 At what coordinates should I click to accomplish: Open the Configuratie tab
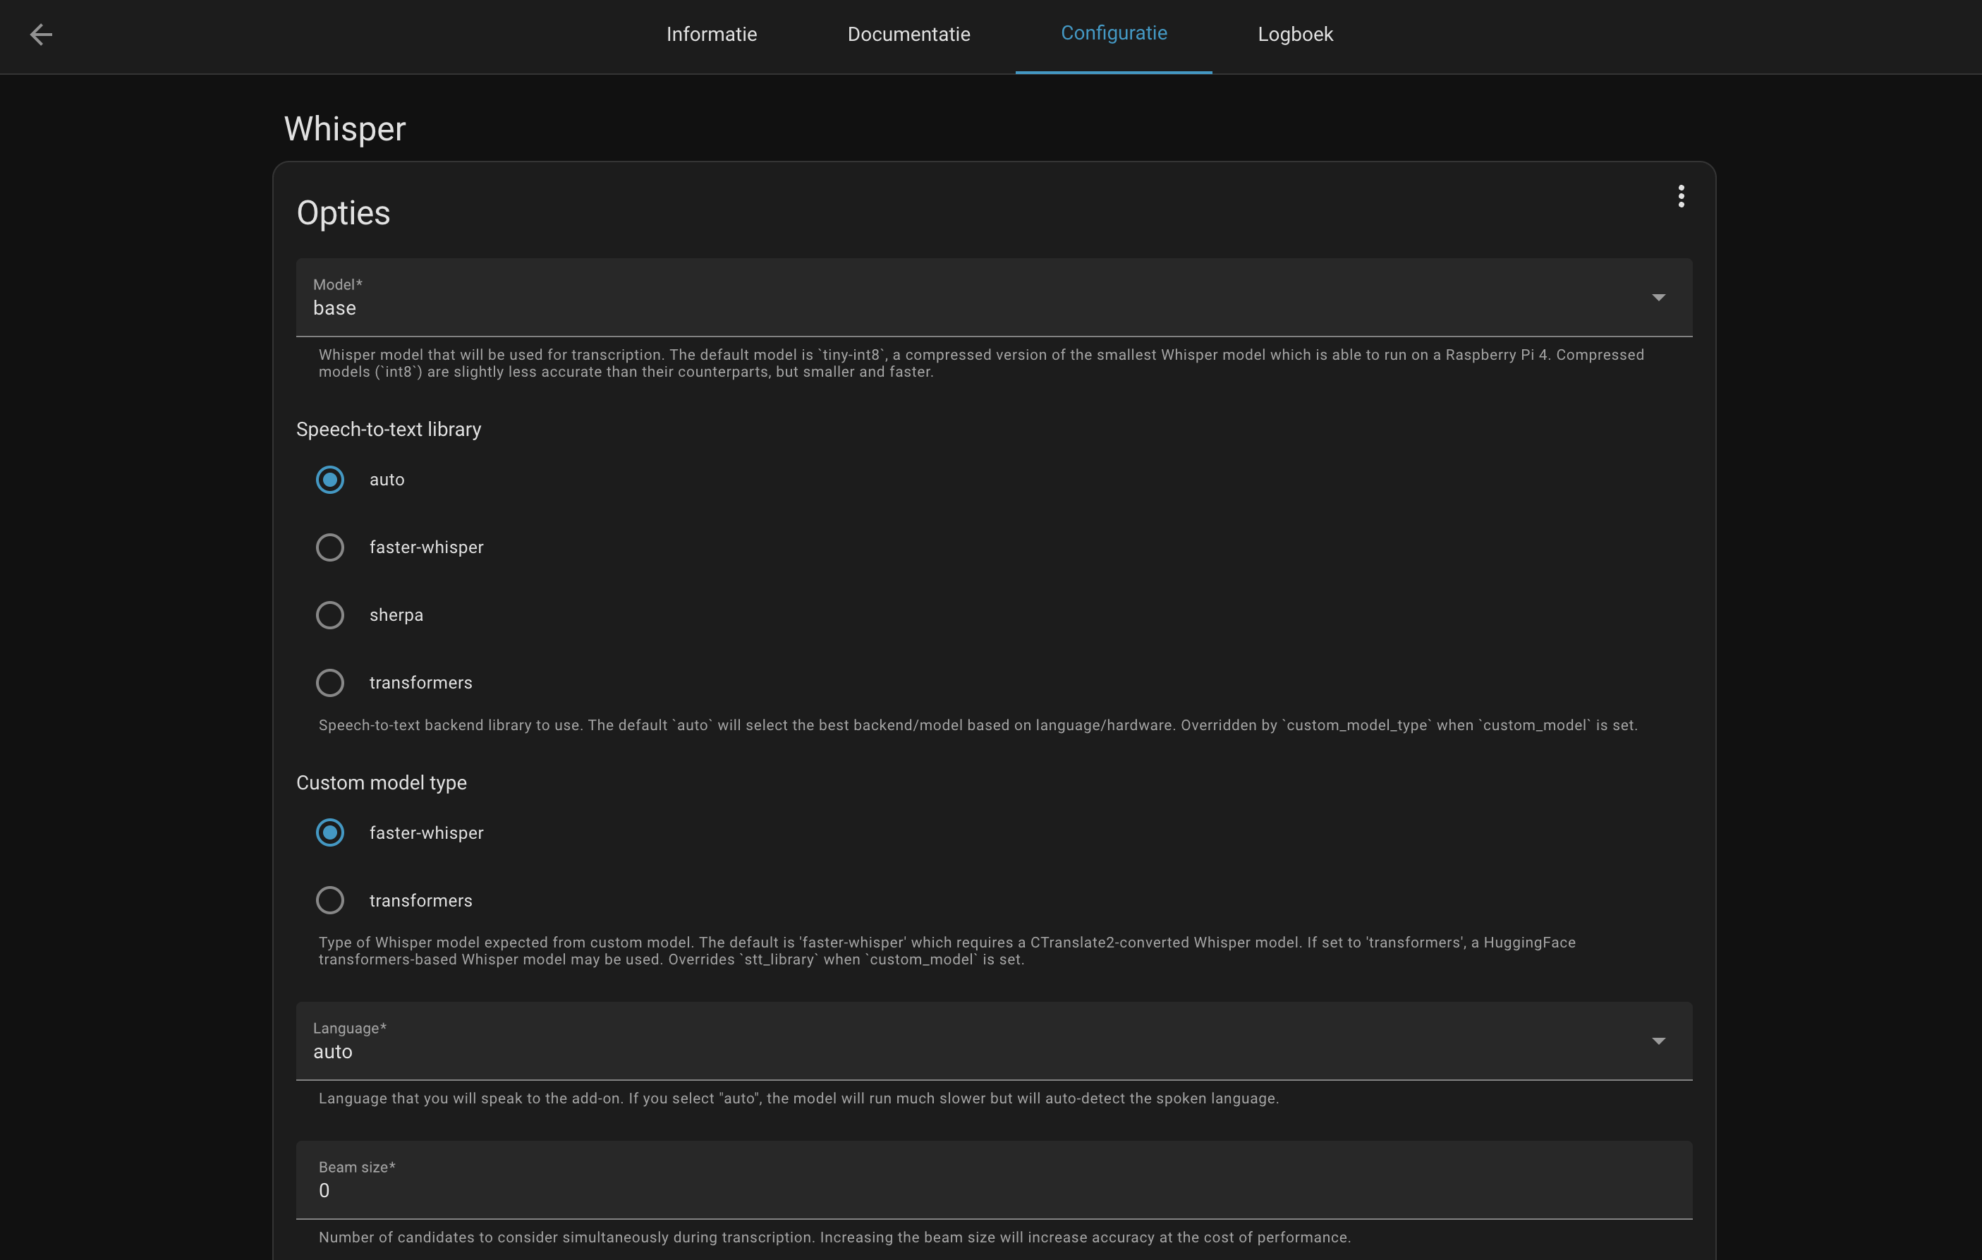[x=1114, y=35]
